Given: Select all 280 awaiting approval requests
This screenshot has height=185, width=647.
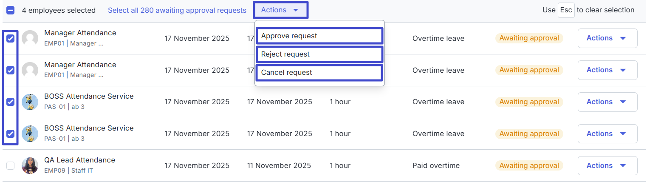Looking at the screenshot, I should click(x=177, y=10).
